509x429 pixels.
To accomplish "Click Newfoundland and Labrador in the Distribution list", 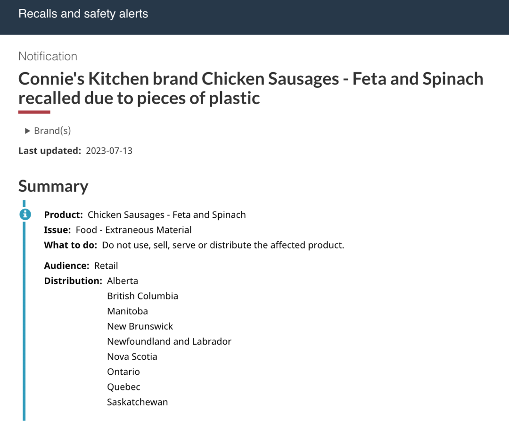I will click(x=169, y=341).
